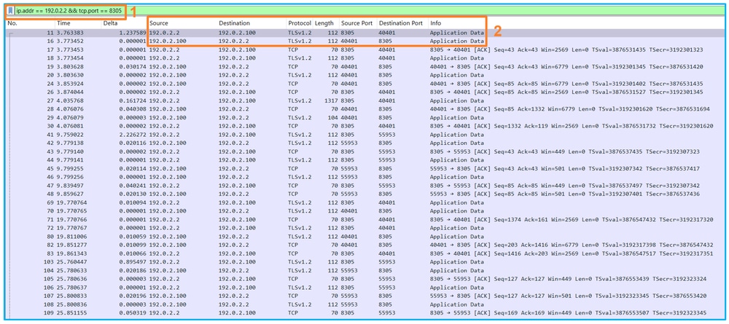Select packet 46 at time 9.799256
This screenshot has width=729, height=324.
(x=365, y=177)
